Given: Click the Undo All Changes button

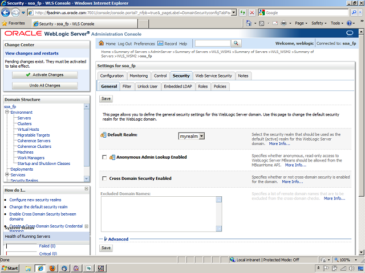Looking at the screenshot, I should [x=44, y=85].
